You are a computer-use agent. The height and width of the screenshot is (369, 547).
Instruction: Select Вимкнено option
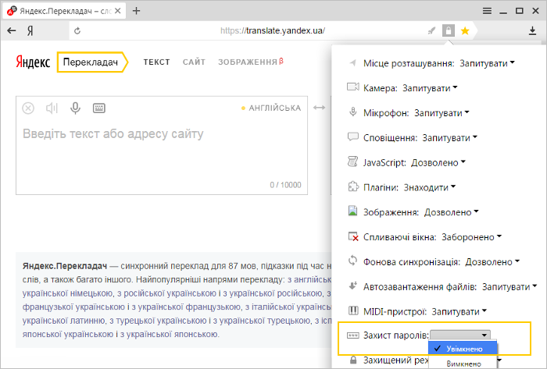coord(463,364)
